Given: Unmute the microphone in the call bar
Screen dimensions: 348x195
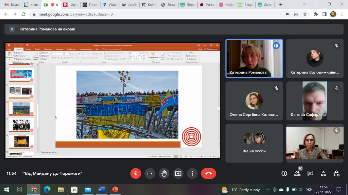Looking at the screenshot, I should coord(136,173).
